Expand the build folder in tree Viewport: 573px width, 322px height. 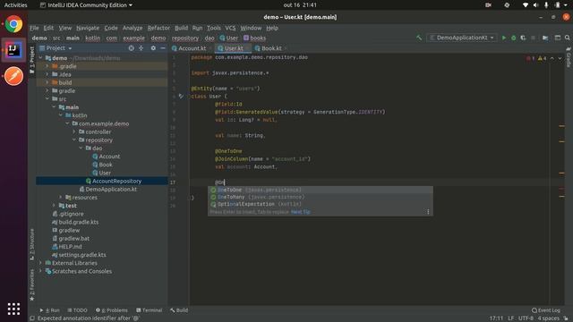point(47,83)
